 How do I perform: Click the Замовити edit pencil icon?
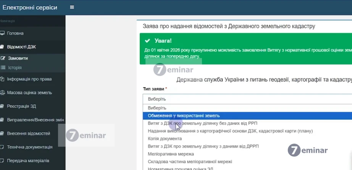pyautogui.click(x=3, y=58)
